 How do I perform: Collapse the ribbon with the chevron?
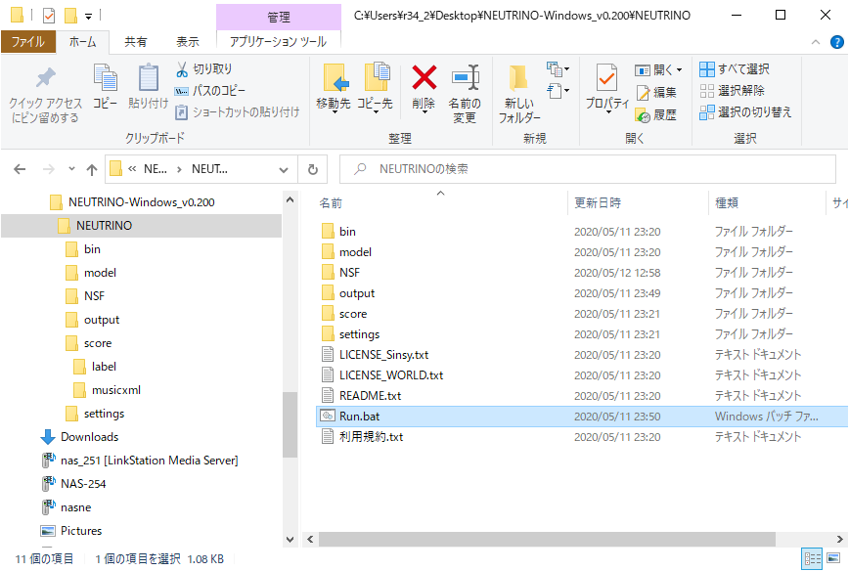[x=816, y=42]
